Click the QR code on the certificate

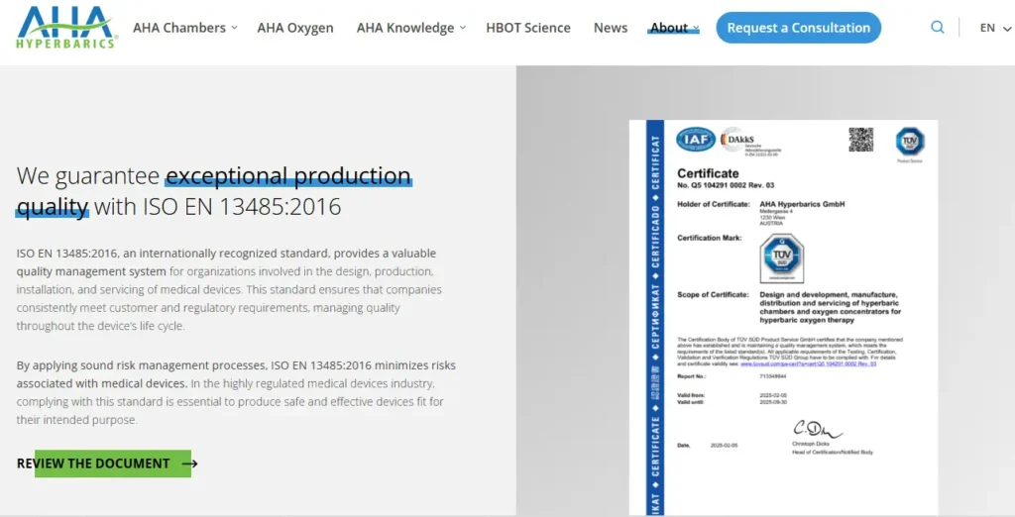click(x=860, y=140)
